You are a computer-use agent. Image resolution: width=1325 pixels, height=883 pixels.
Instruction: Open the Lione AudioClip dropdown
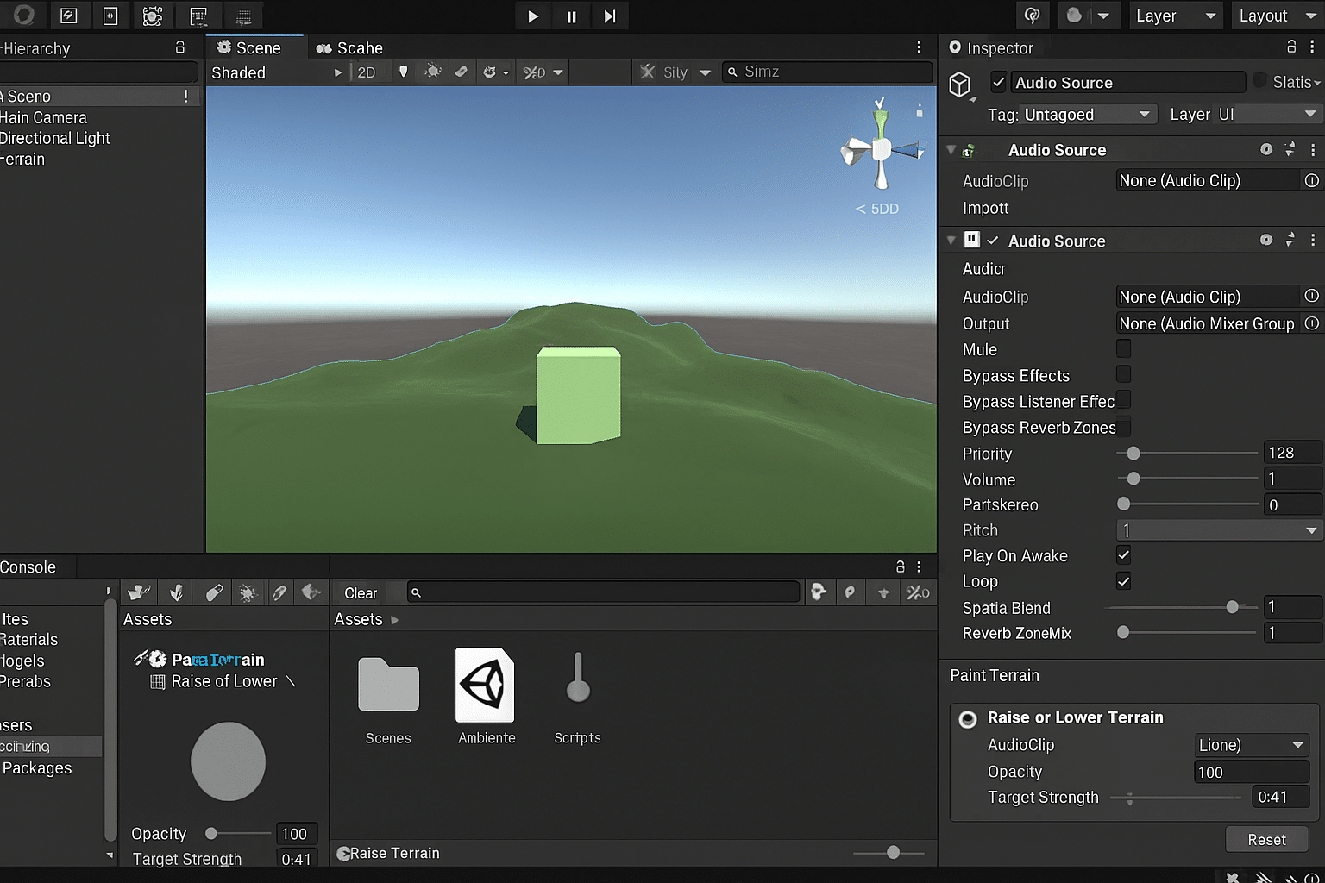tap(1250, 745)
